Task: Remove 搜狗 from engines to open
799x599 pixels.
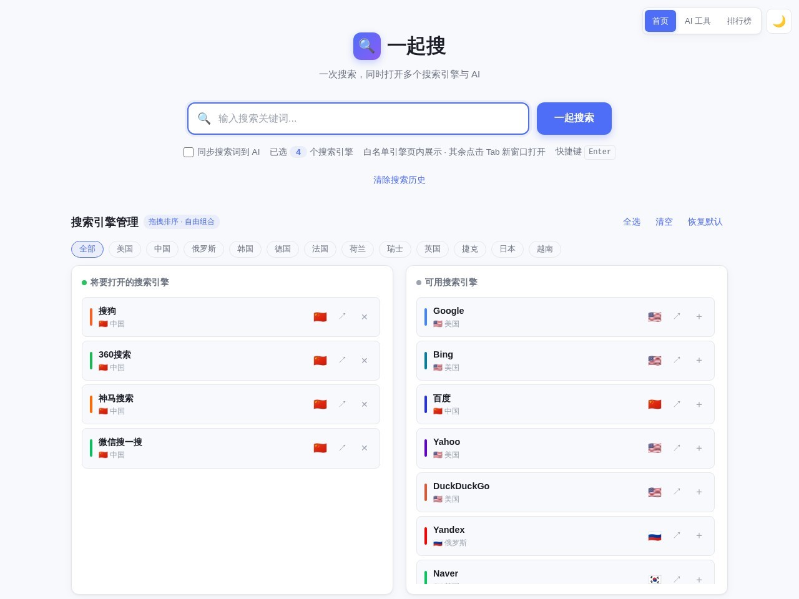Action: pos(365,317)
